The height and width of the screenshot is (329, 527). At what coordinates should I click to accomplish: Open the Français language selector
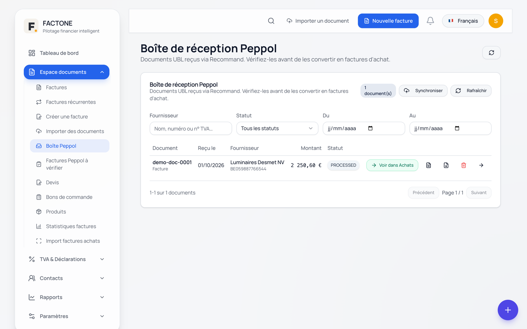point(463,21)
